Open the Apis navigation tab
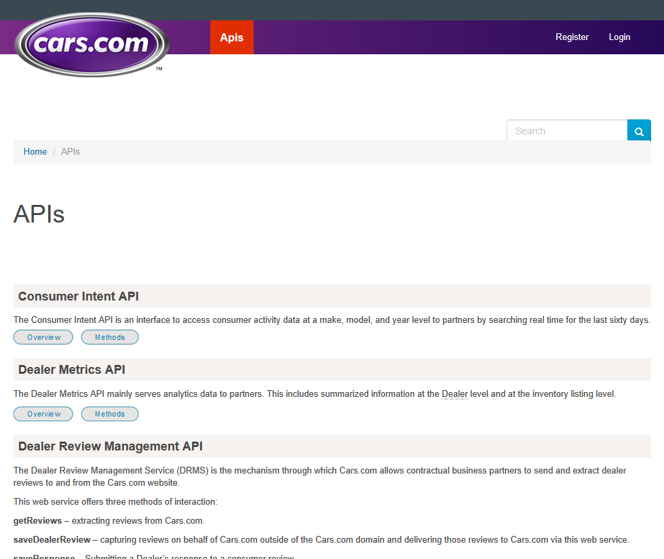664x559 pixels. click(x=232, y=37)
